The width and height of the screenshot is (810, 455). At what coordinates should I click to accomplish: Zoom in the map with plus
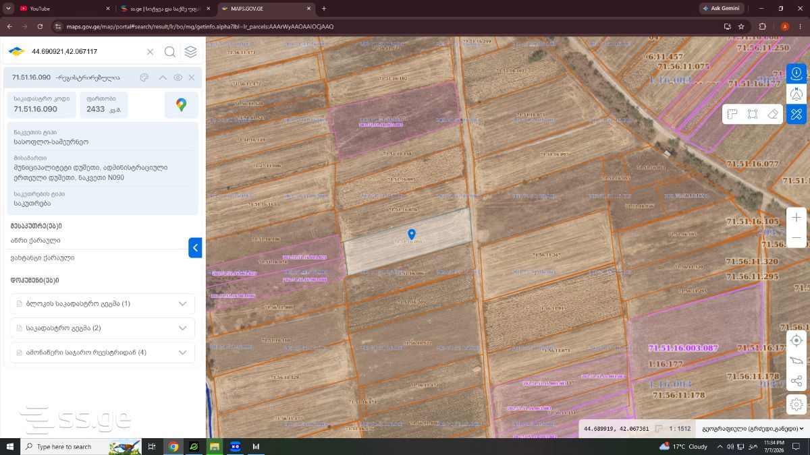click(796, 218)
